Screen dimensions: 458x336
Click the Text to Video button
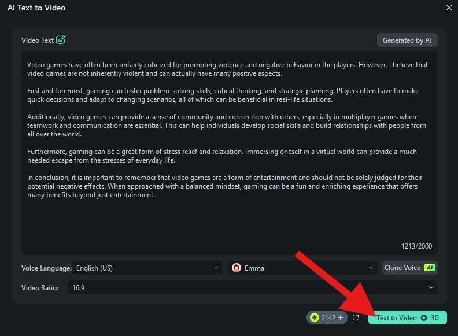coord(407,318)
